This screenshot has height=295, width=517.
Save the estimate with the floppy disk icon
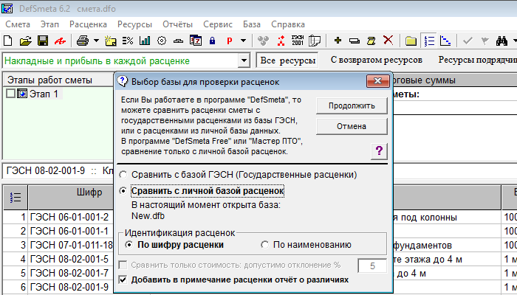[41, 40]
